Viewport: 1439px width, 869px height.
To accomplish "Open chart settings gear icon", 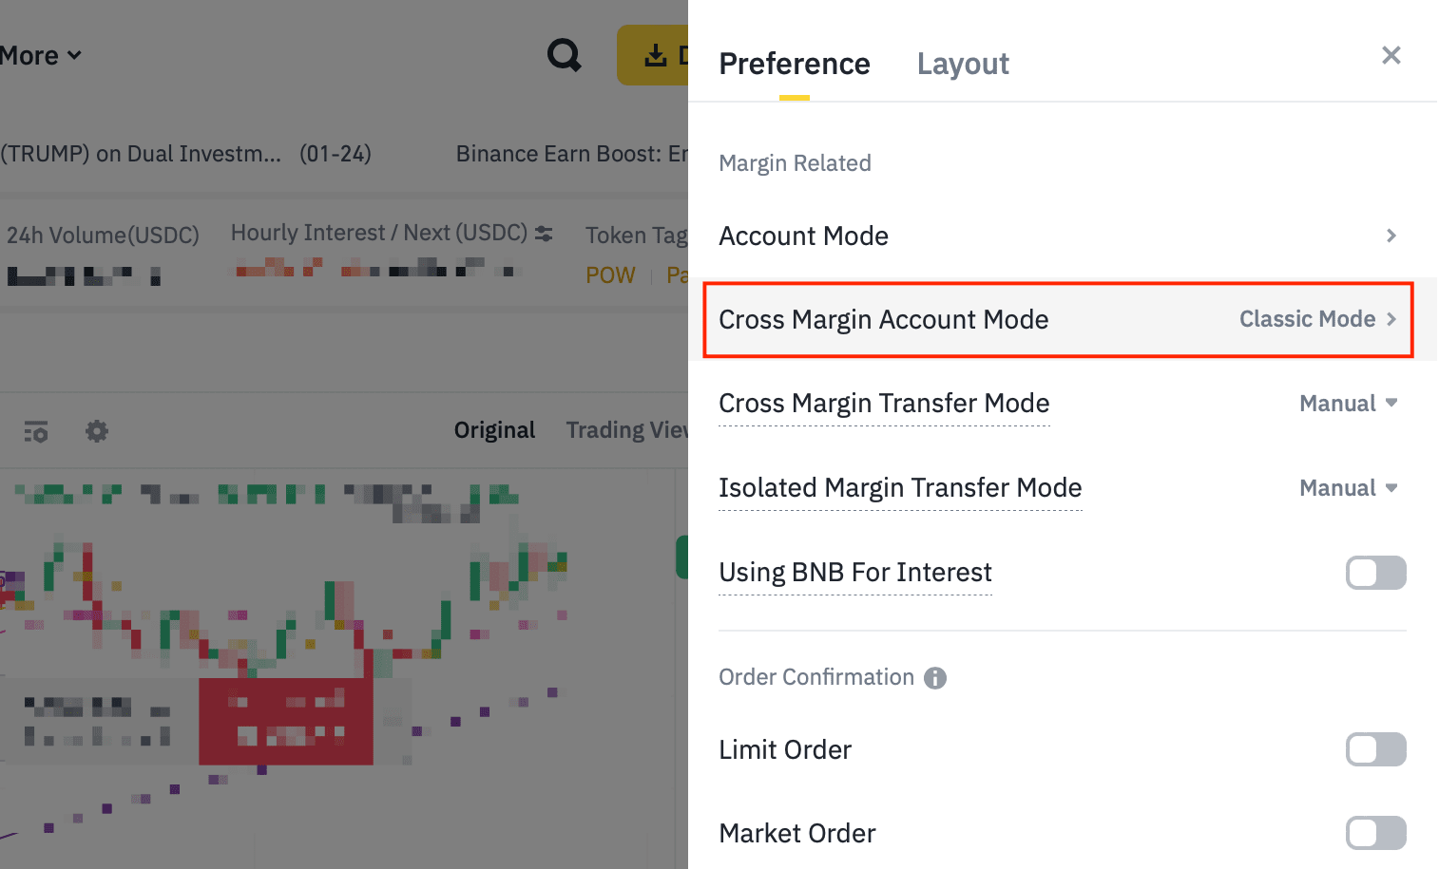I will pyautogui.click(x=97, y=431).
